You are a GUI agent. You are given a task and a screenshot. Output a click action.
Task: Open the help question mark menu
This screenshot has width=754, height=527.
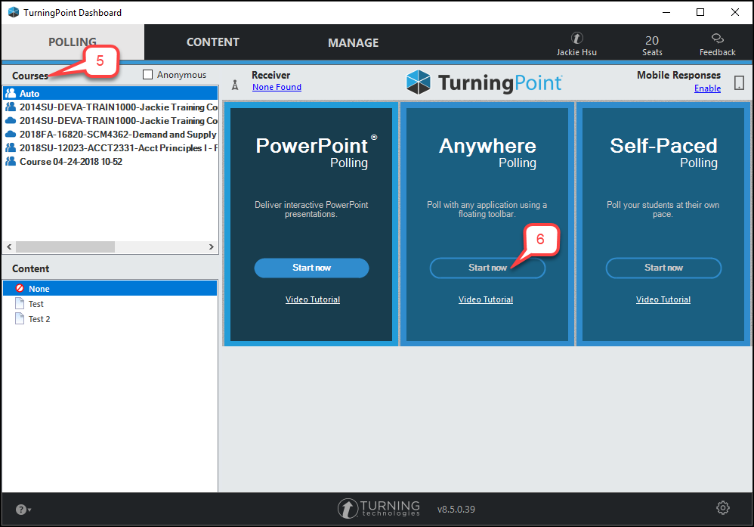click(23, 509)
